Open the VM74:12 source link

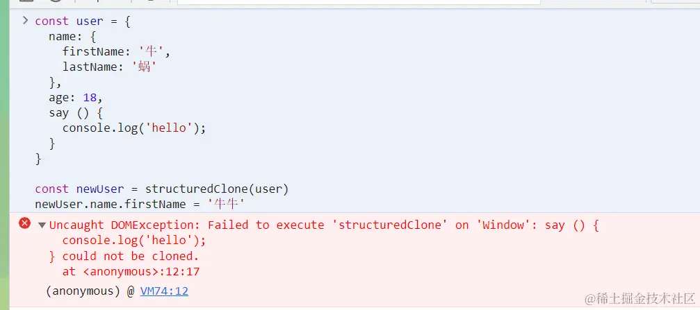tap(164, 291)
